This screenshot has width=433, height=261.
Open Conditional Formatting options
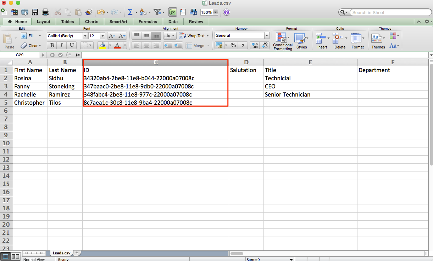coord(283,41)
